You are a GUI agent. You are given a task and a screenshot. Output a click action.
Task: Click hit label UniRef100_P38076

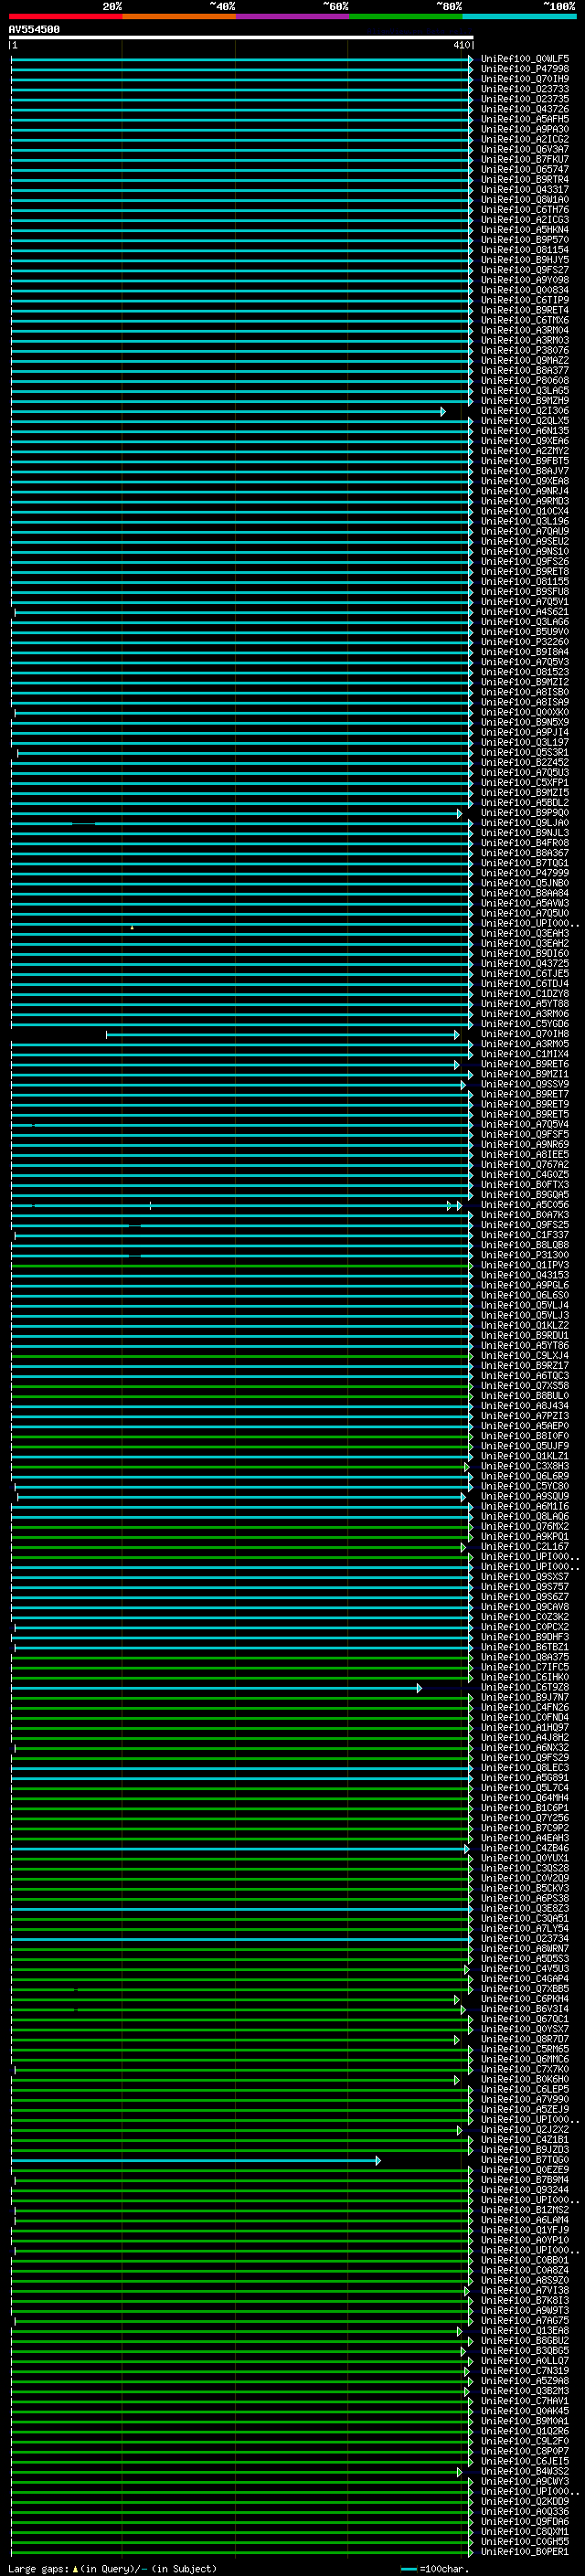(524, 351)
